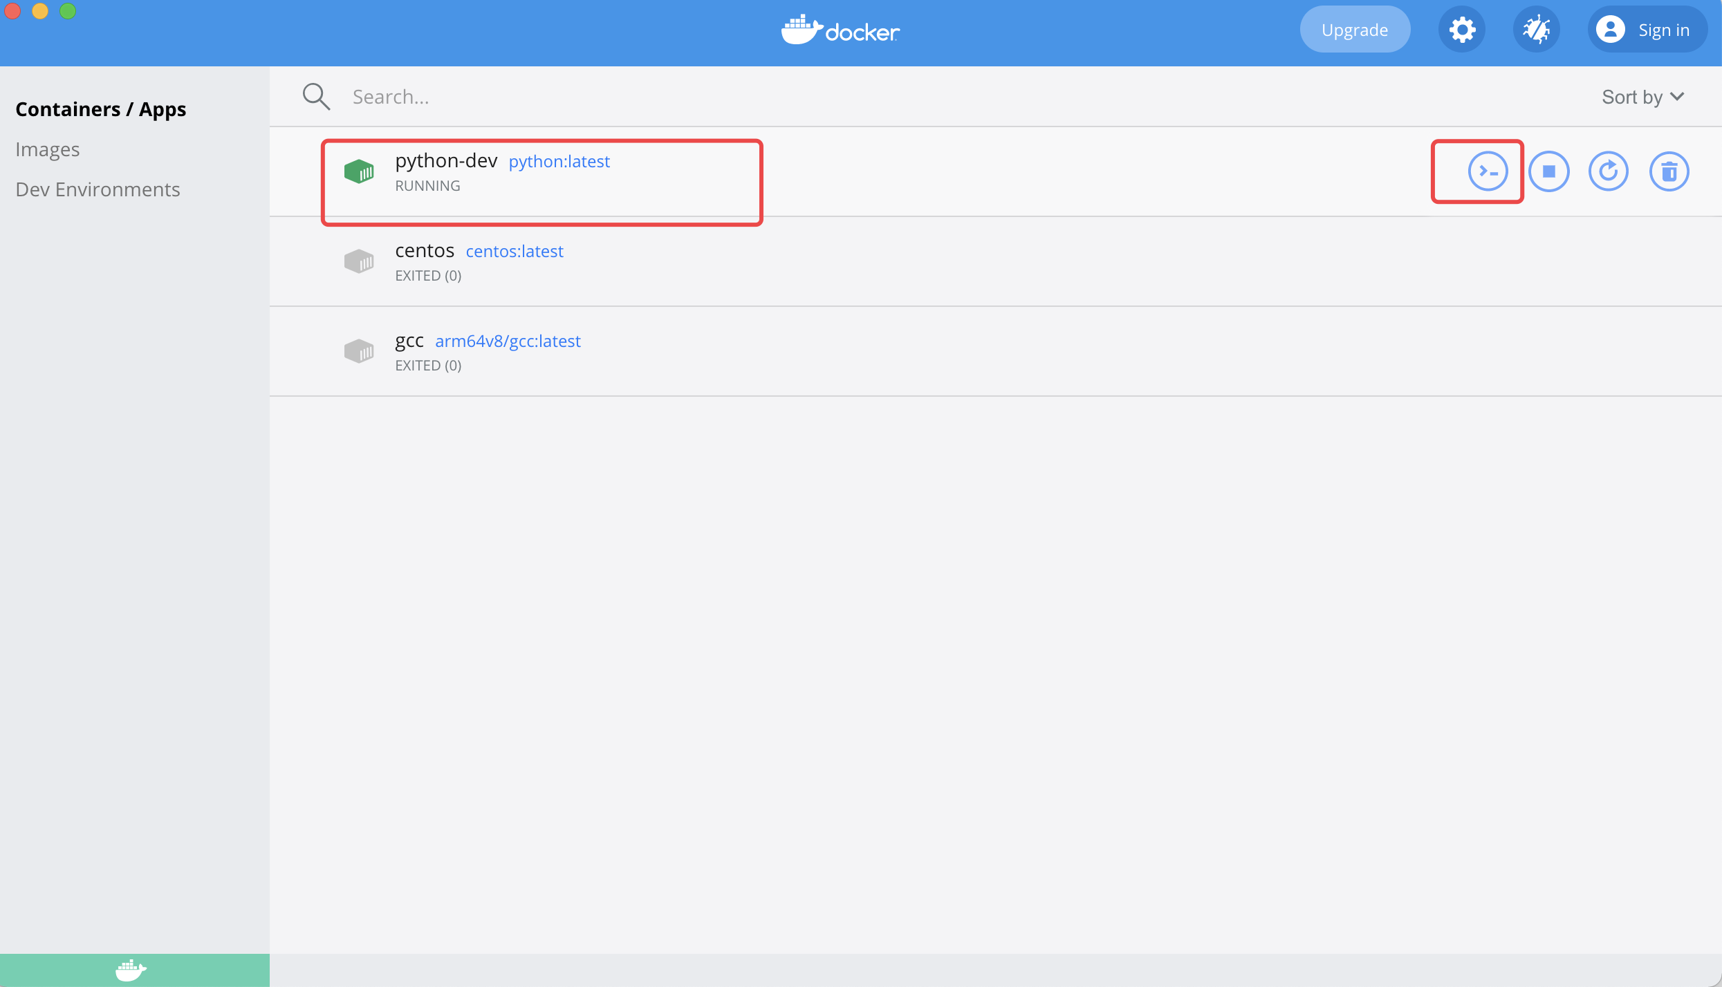Delete the python-dev container

(1669, 171)
